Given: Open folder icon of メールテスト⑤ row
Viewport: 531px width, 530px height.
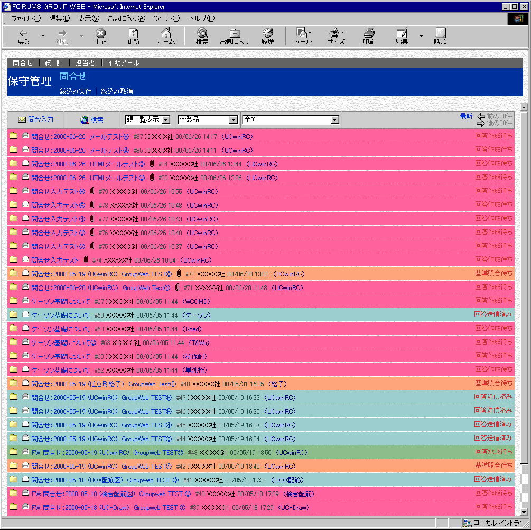Looking at the screenshot, I should click(x=14, y=136).
